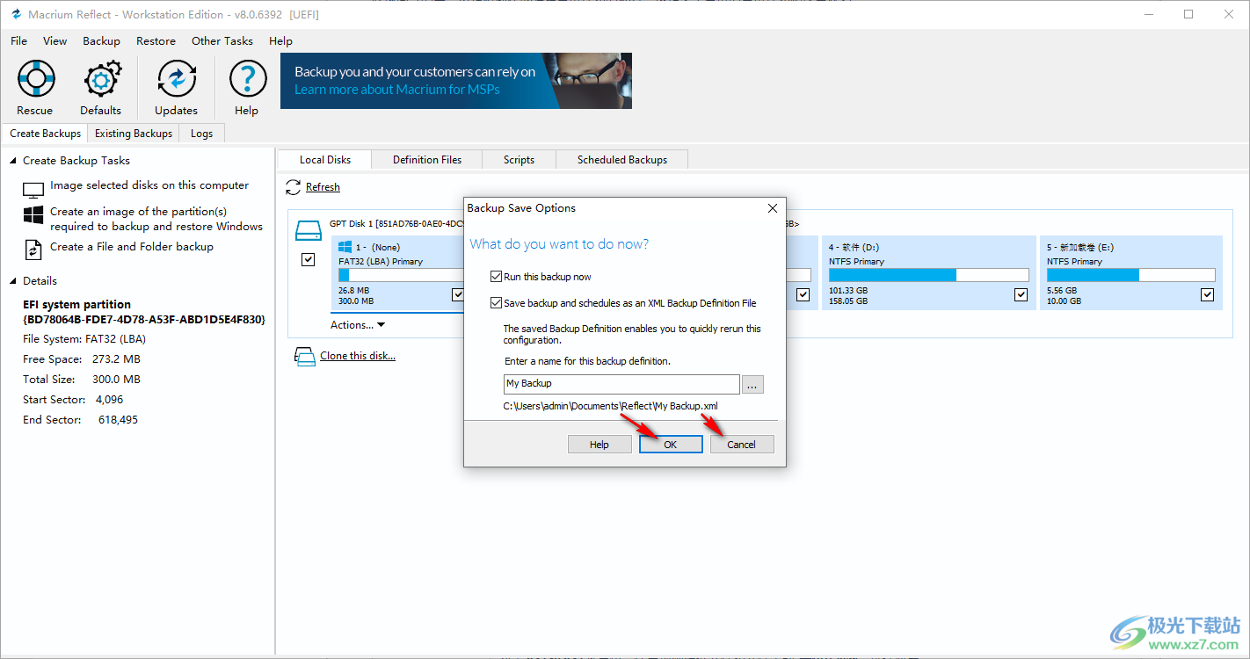Image resolution: width=1250 pixels, height=659 pixels.
Task: Select the Local Disks tab
Action: tap(325, 160)
